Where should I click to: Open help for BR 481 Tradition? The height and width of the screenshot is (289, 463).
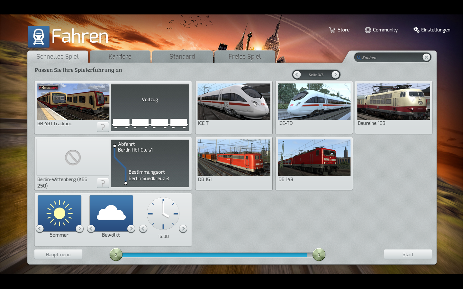pyautogui.click(x=103, y=127)
